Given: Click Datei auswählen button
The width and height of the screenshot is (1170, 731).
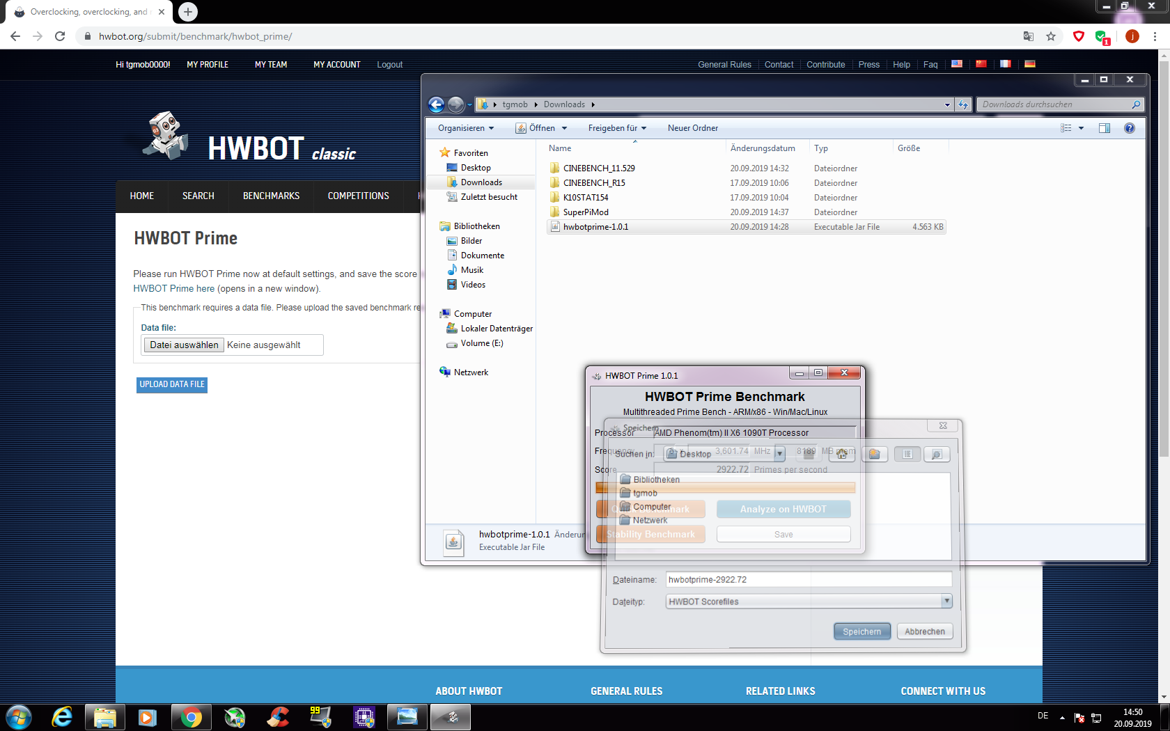Looking at the screenshot, I should (x=184, y=345).
